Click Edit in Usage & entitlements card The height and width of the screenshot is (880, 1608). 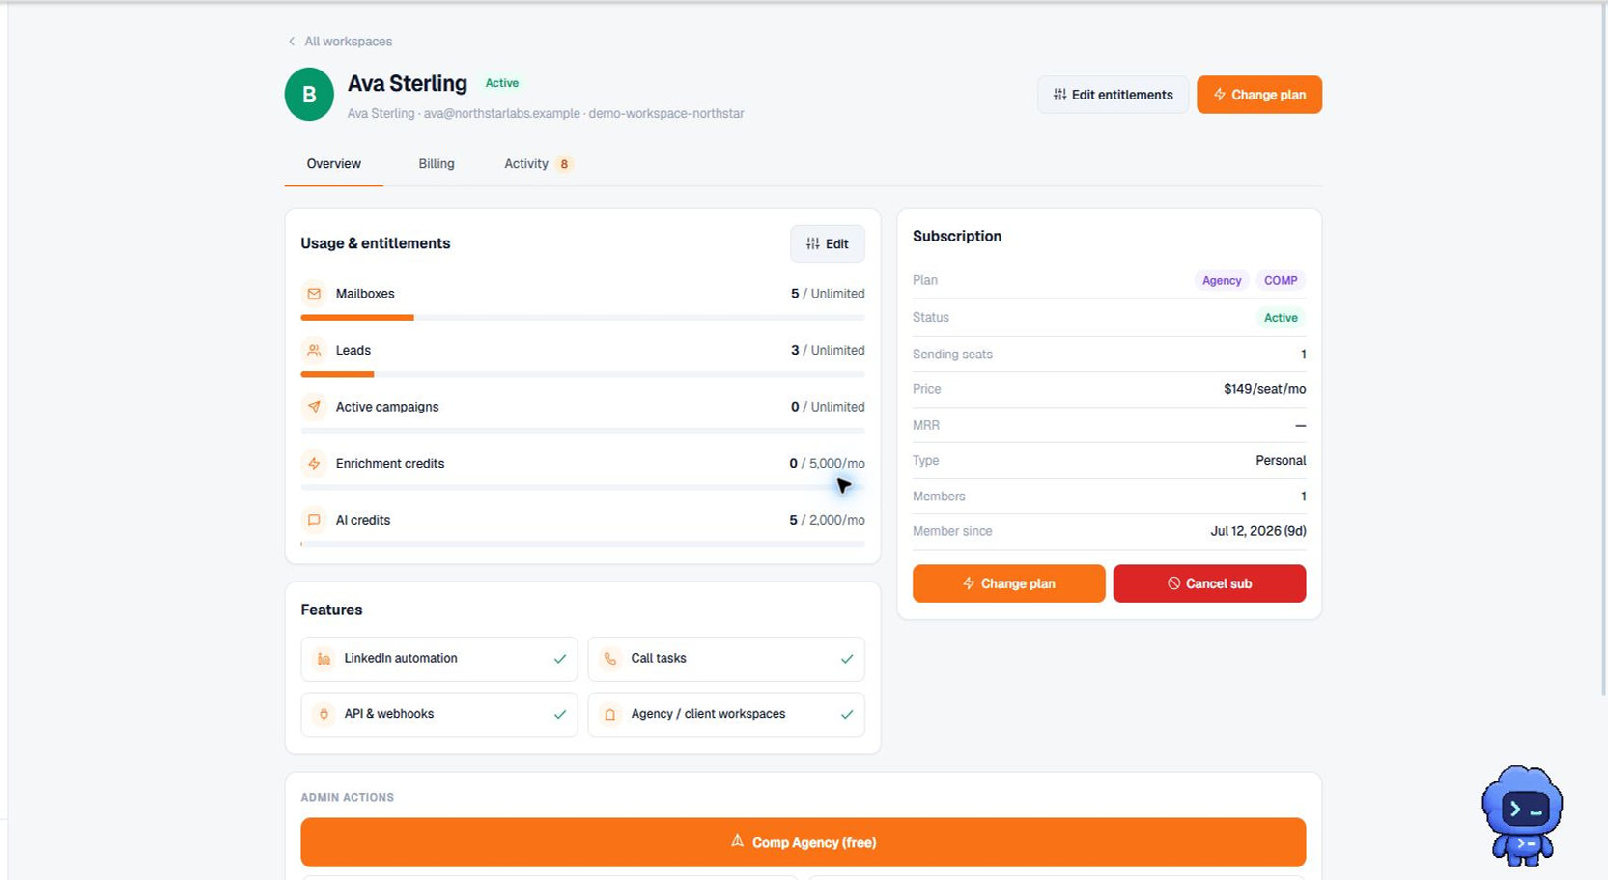(828, 243)
